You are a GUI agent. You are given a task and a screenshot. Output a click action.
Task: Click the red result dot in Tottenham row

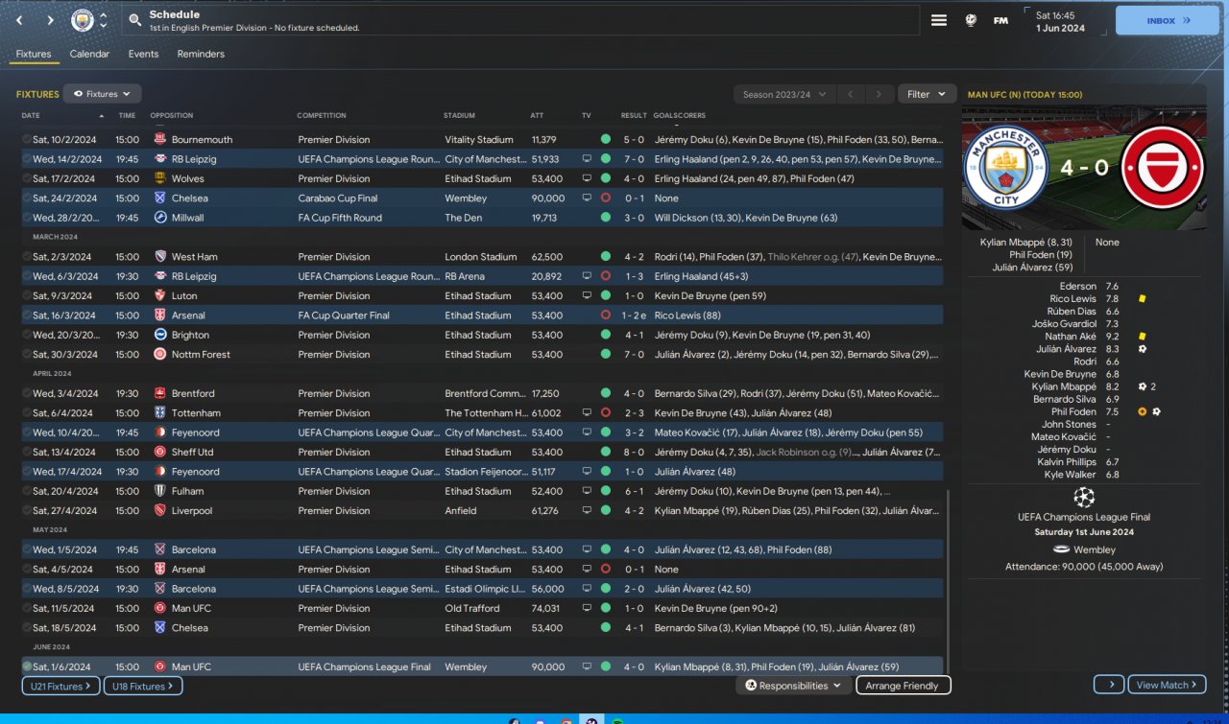point(606,413)
